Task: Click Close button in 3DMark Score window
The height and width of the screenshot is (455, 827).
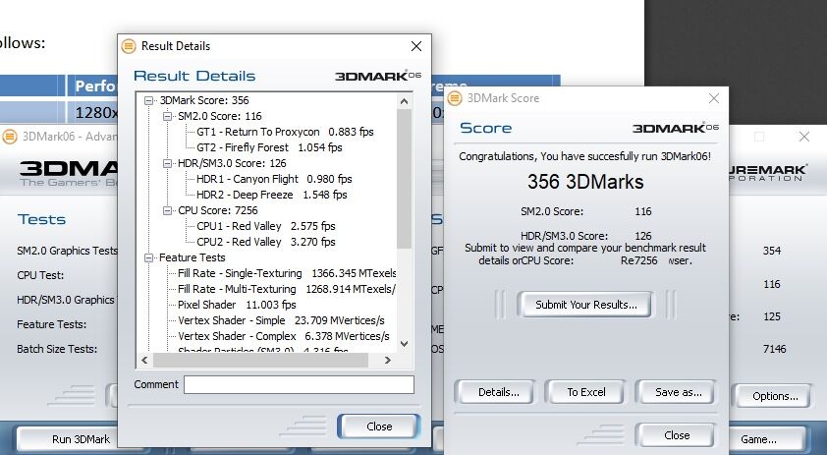Action: 677,435
